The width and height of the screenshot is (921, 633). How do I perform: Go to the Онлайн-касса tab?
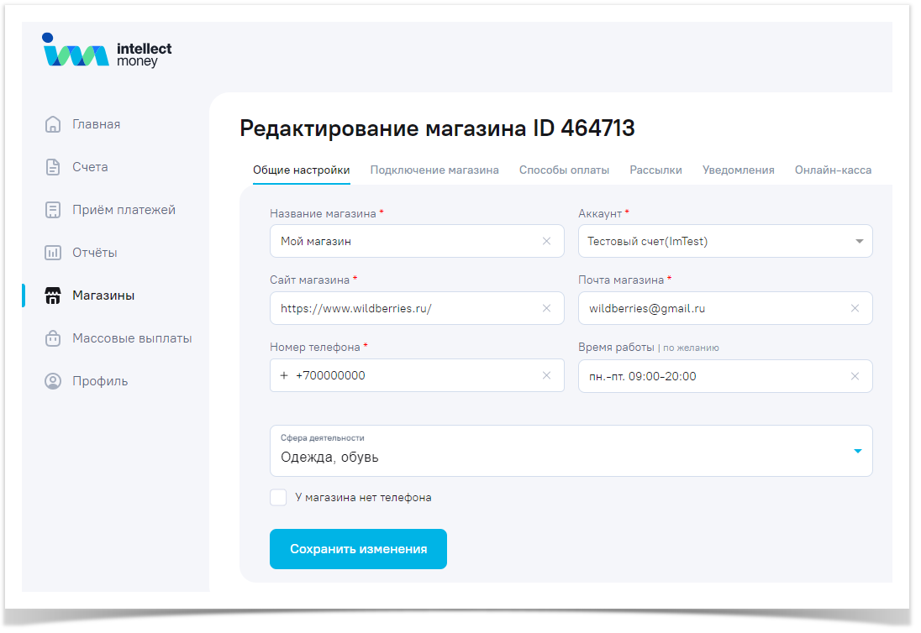click(833, 170)
